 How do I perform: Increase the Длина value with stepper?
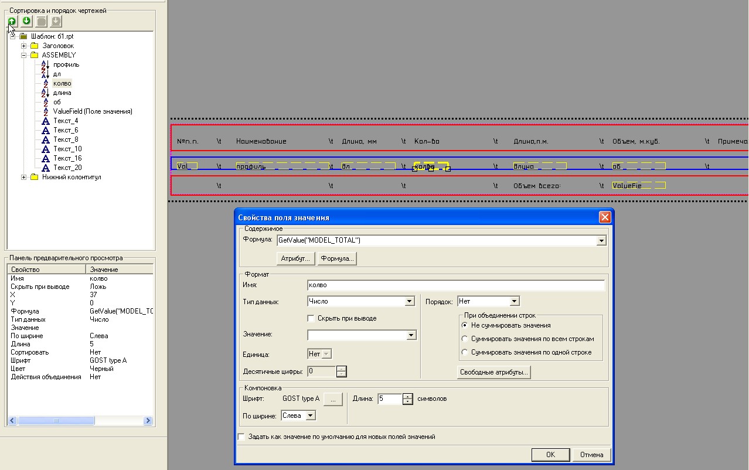pos(408,396)
